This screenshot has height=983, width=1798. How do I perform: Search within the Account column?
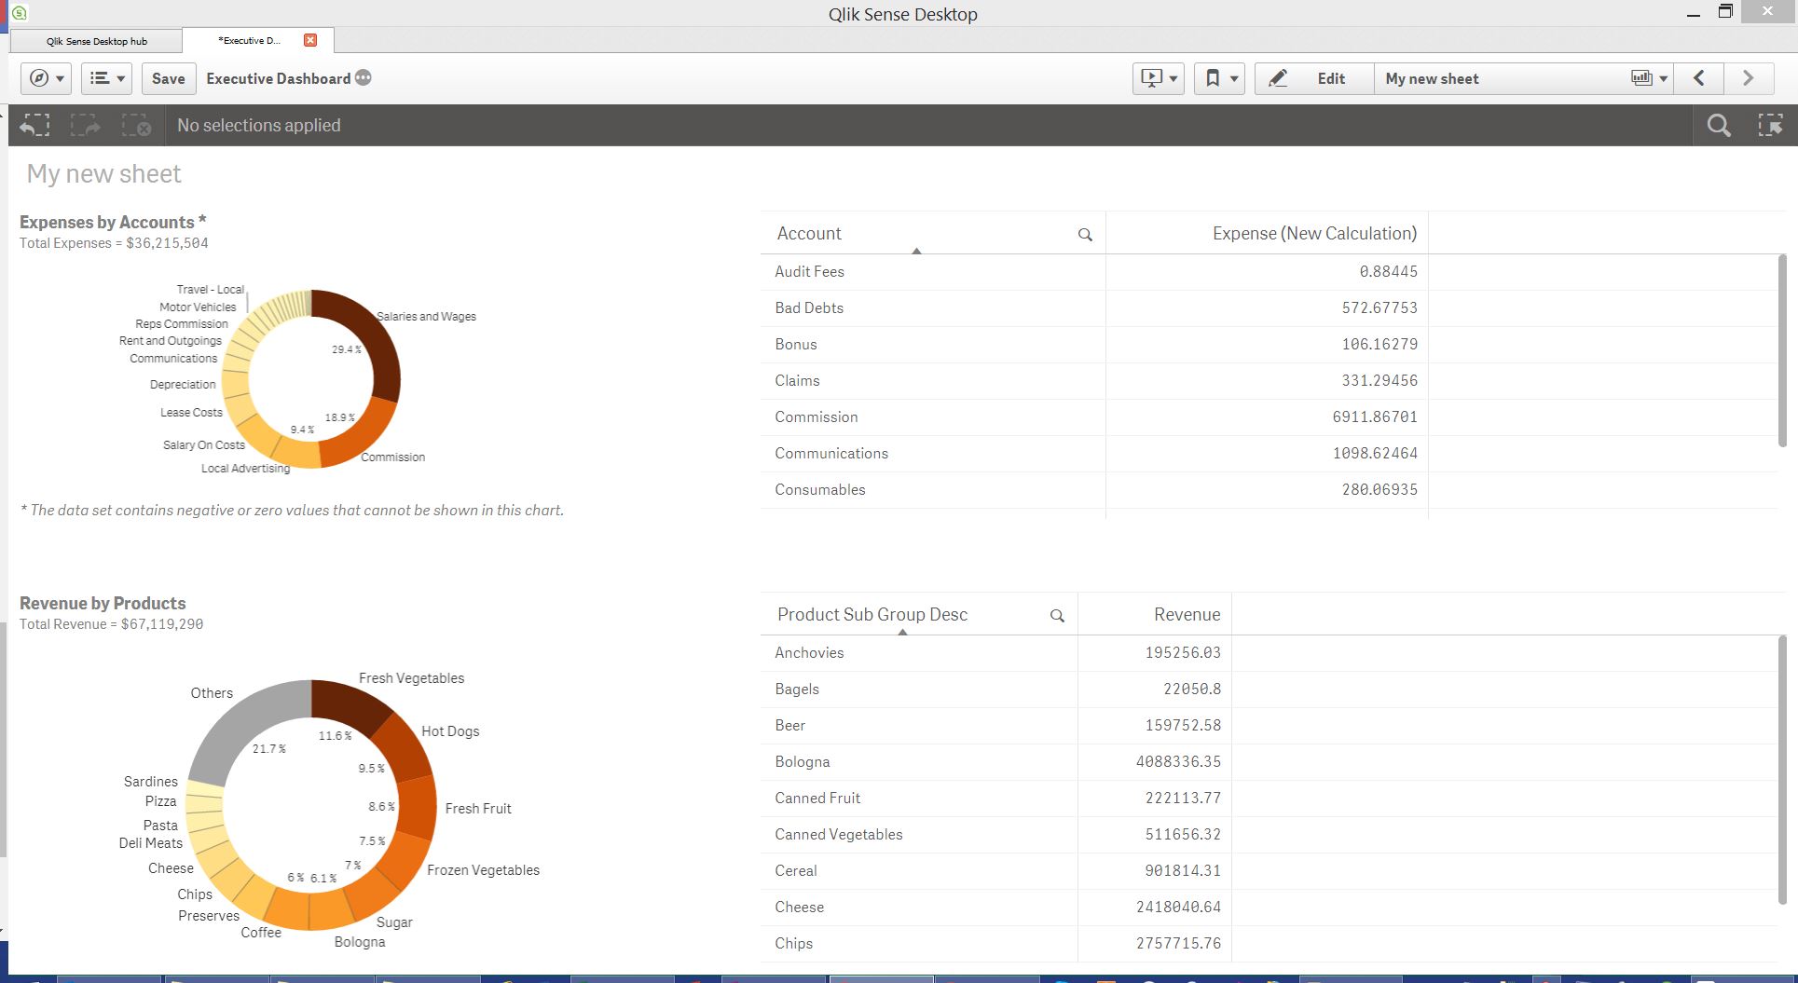tap(1085, 235)
